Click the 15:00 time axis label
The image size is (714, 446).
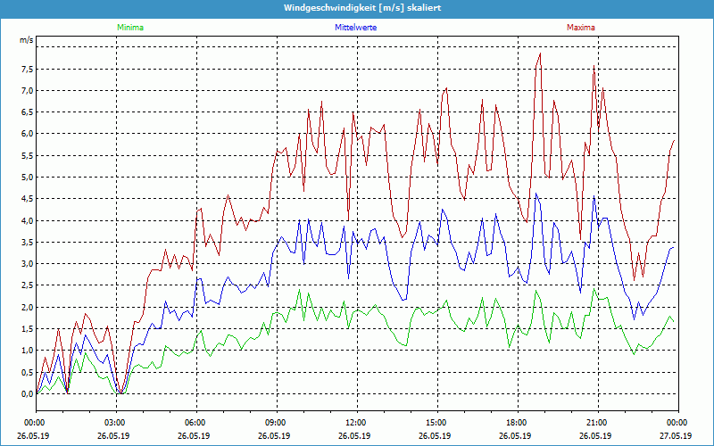(436, 422)
